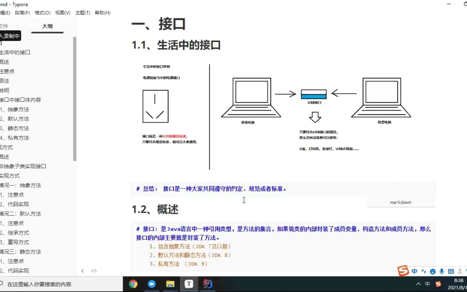Click the 一、接口 heading
Screen dimensions: 467x292
point(159,24)
